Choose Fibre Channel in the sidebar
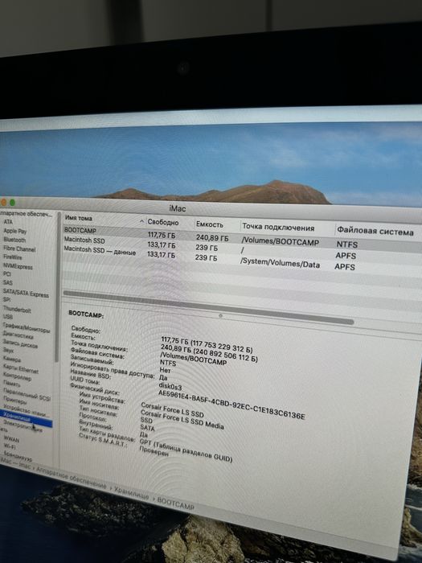Screen dimensions: 422x563 [19, 249]
